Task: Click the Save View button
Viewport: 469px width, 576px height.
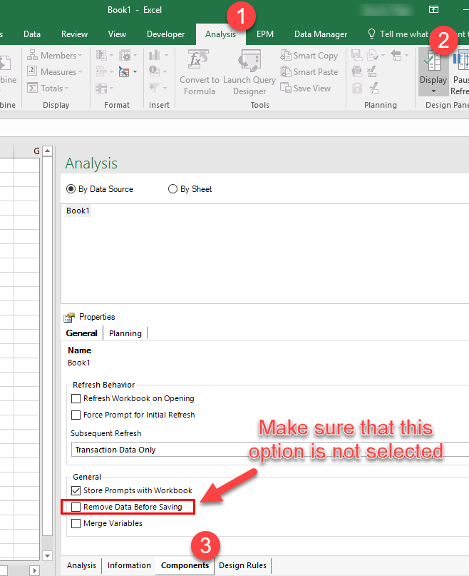Action: (305, 89)
